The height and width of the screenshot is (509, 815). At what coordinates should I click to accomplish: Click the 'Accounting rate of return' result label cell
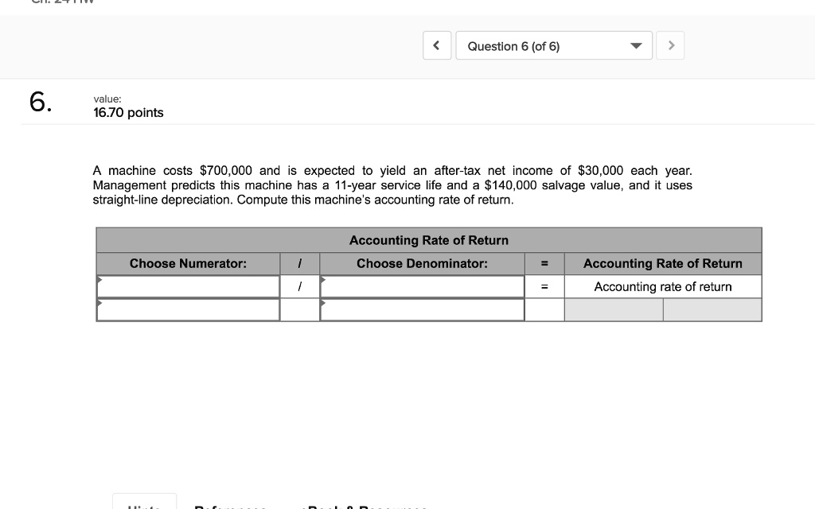pyautogui.click(x=663, y=286)
